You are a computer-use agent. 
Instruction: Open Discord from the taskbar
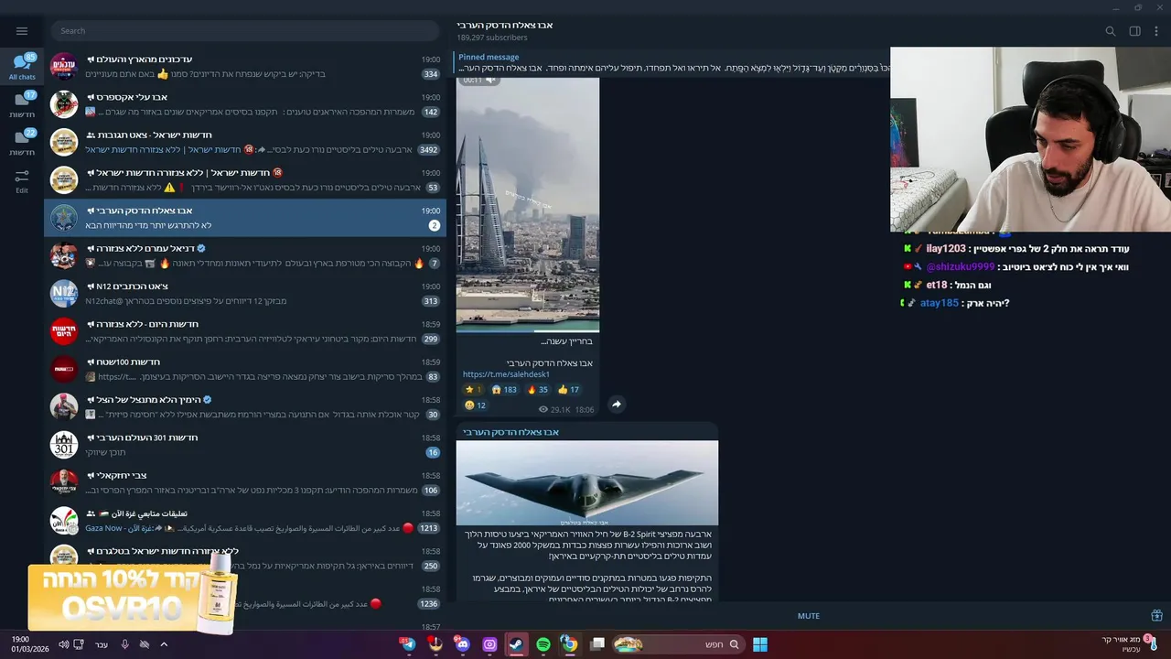click(x=462, y=644)
